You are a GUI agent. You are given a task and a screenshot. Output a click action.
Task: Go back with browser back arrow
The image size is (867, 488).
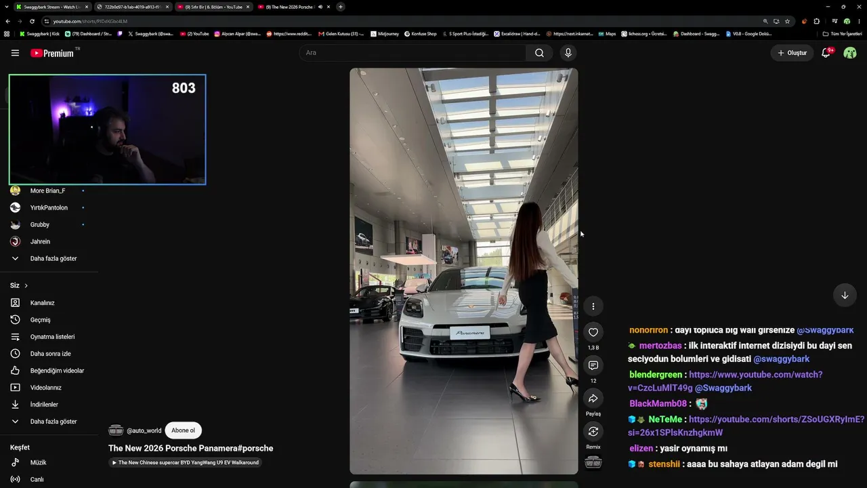click(8, 21)
